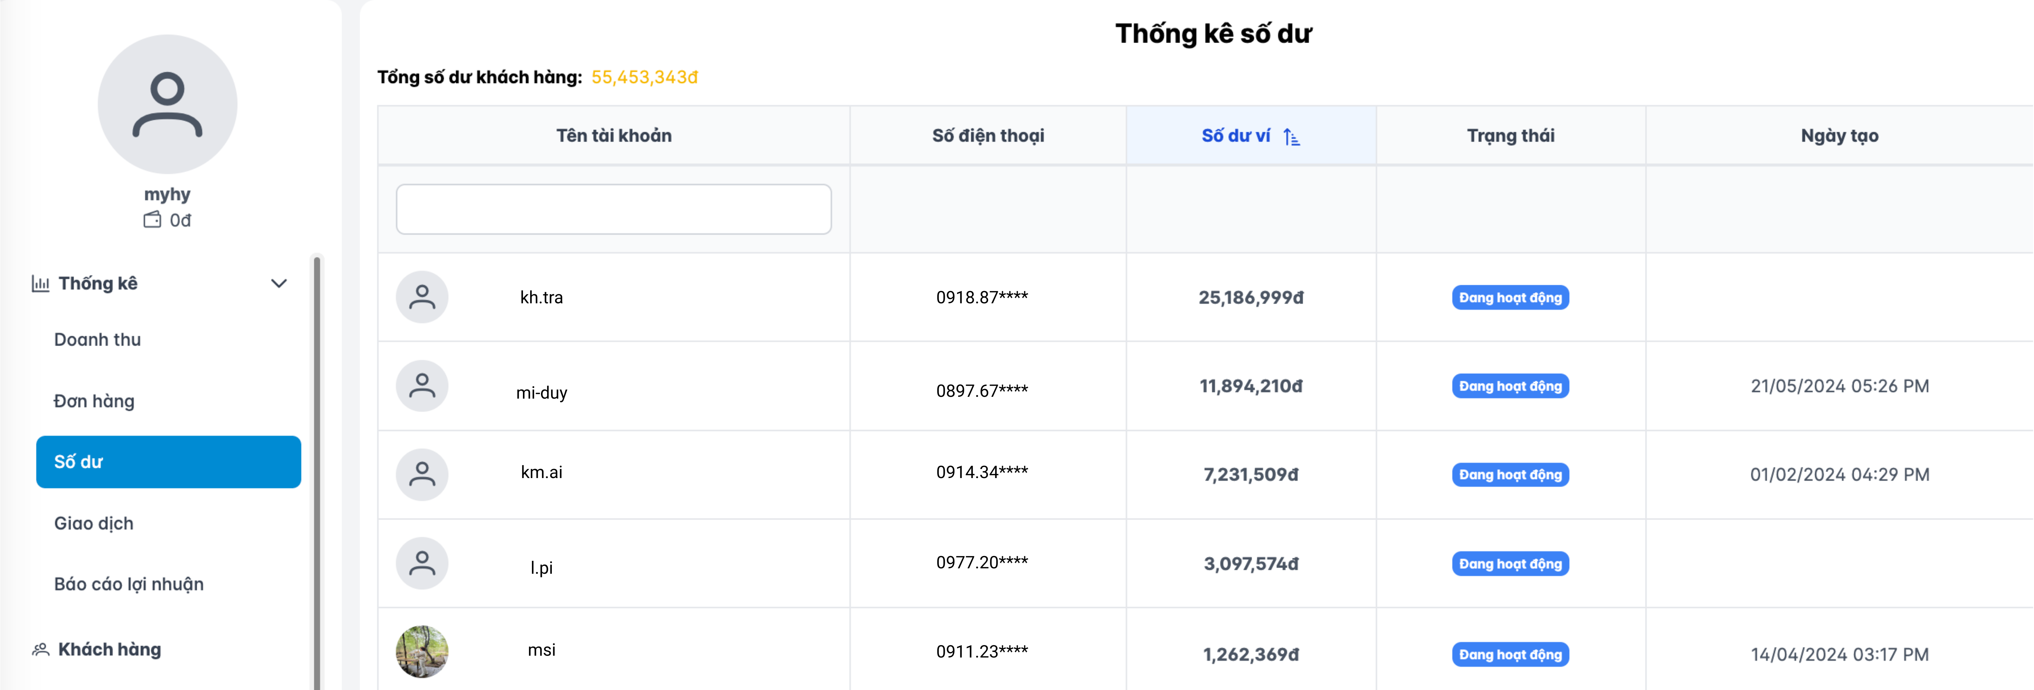Click kh.tra's Đang hoạt động status badge

click(x=1510, y=298)
